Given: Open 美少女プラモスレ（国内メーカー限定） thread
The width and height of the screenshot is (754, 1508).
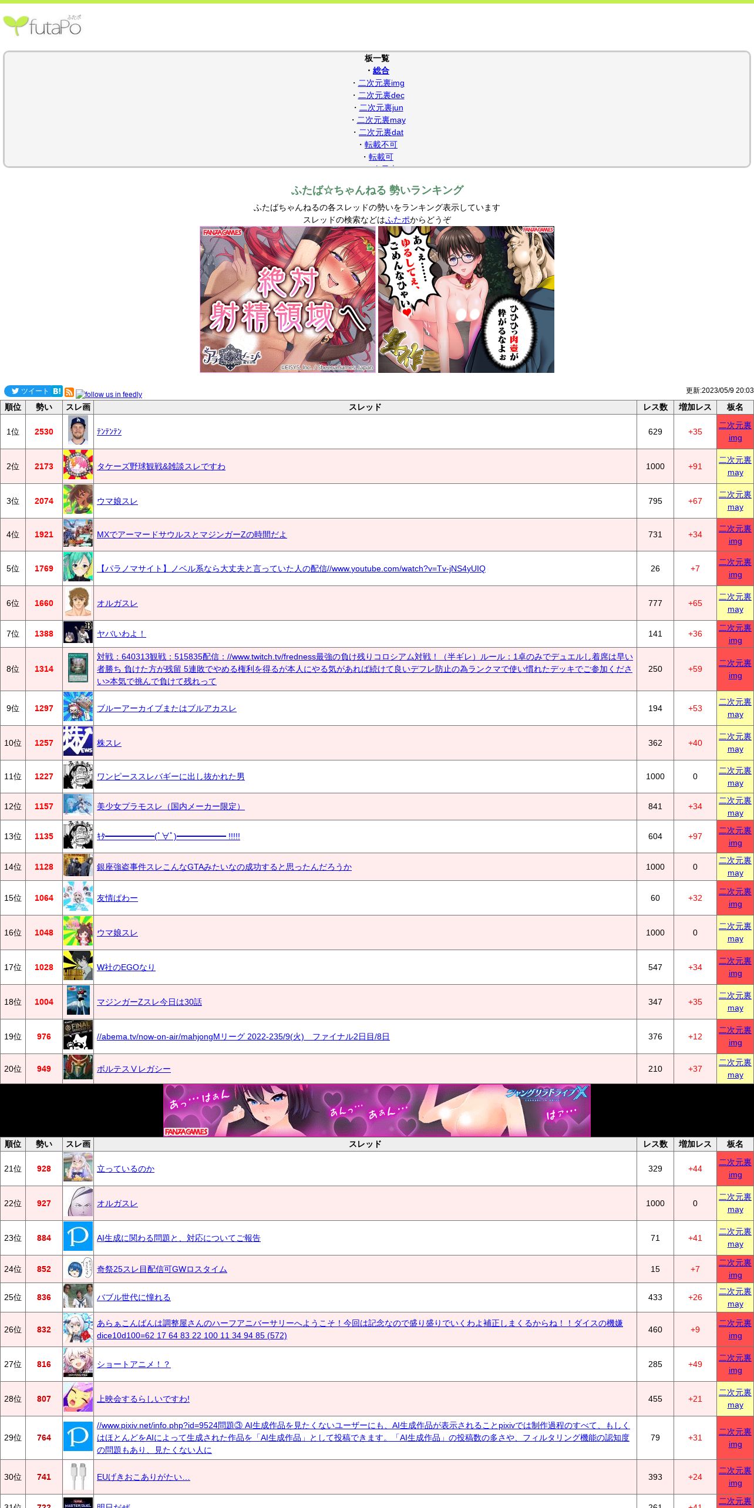Looking at the screenshot, I should coord(170,806).
